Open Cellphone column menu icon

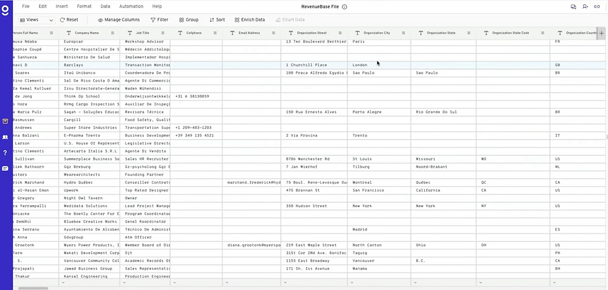(215, 33)
